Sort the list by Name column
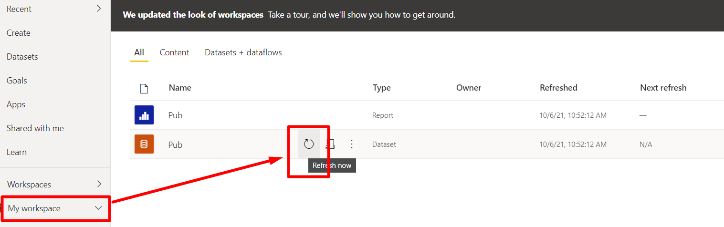 pos(180,88)
